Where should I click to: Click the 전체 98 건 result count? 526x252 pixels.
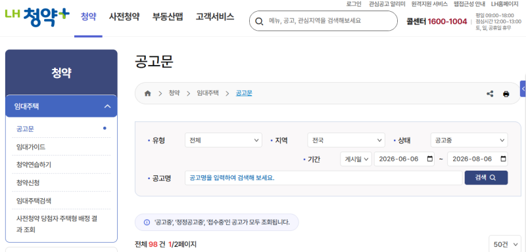[x=150, y=244]
